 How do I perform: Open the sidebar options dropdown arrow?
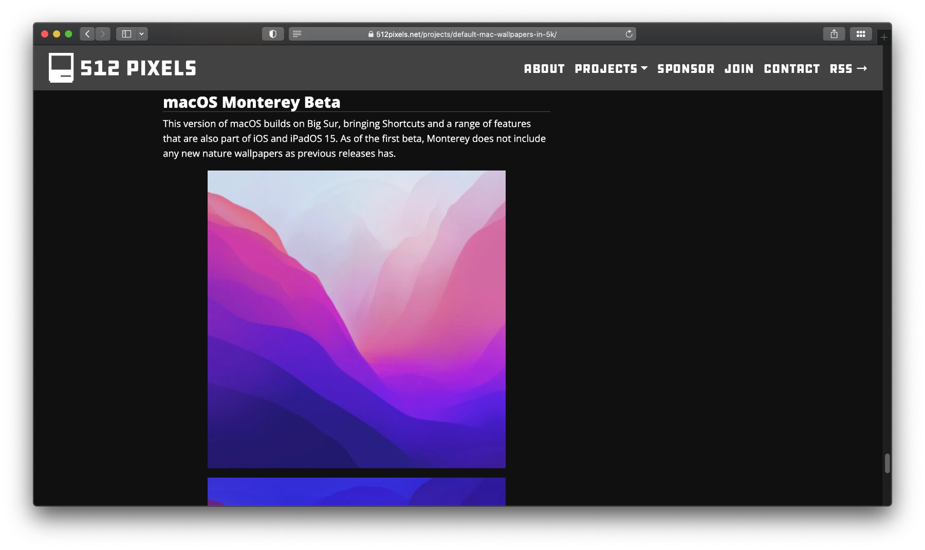[142, 34]
